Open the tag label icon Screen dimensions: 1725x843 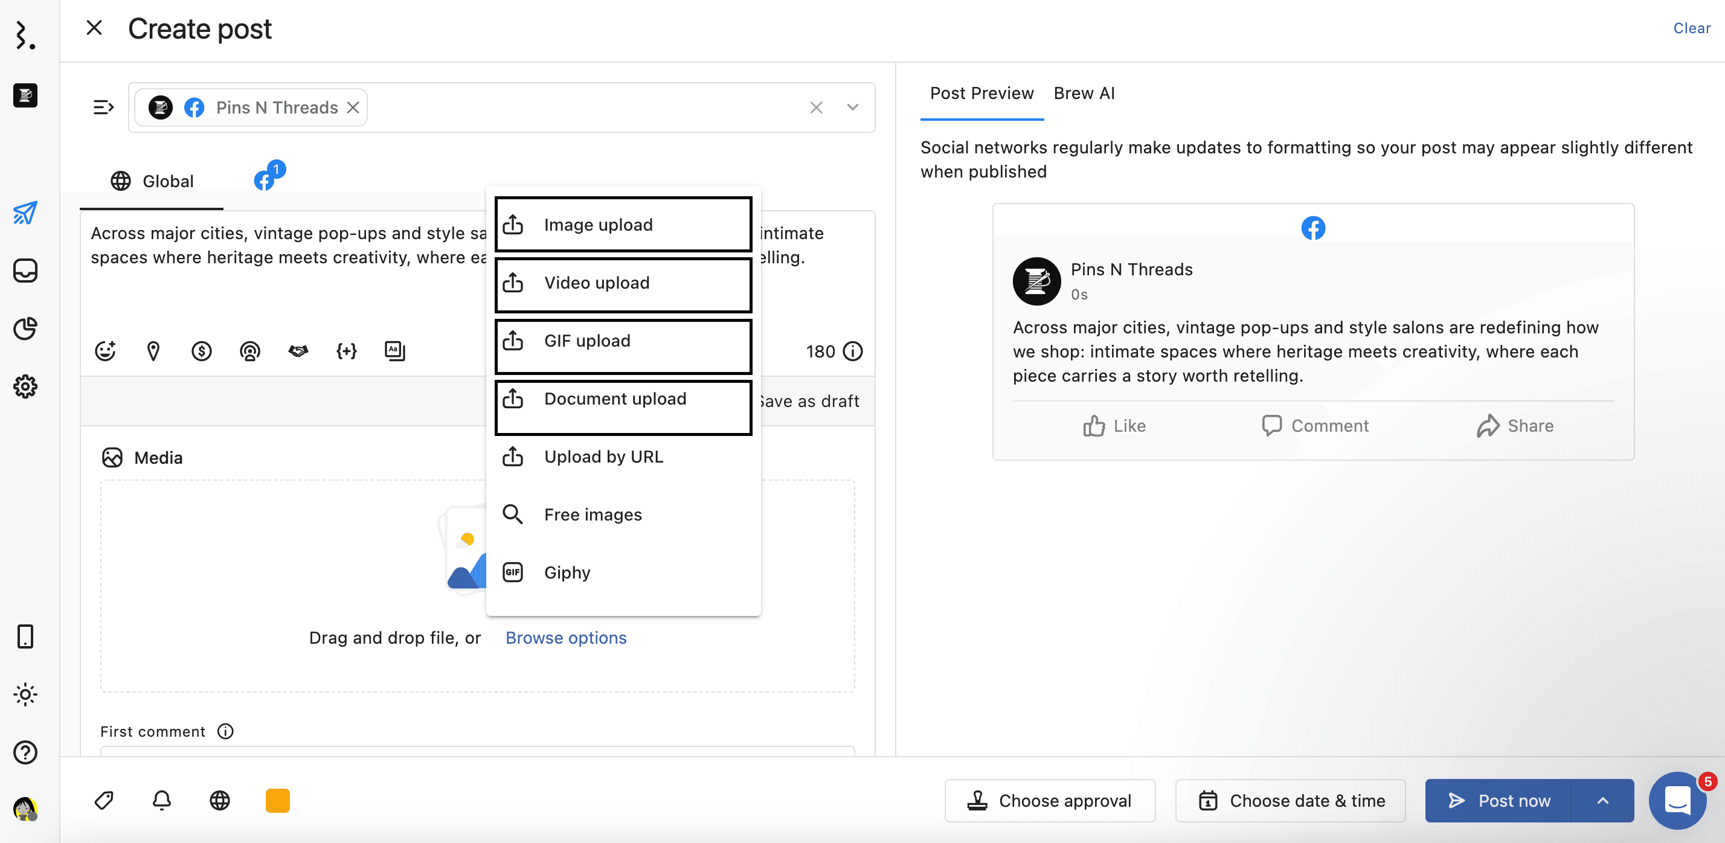pos(104,800)
